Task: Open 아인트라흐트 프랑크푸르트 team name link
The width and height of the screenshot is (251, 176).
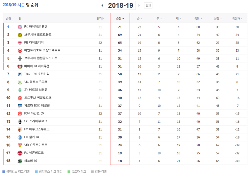Action: pyautogui.click(x=42, y=50)
